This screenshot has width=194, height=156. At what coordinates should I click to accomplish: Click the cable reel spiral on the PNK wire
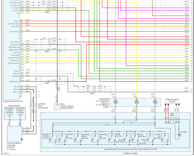point(115,102)
